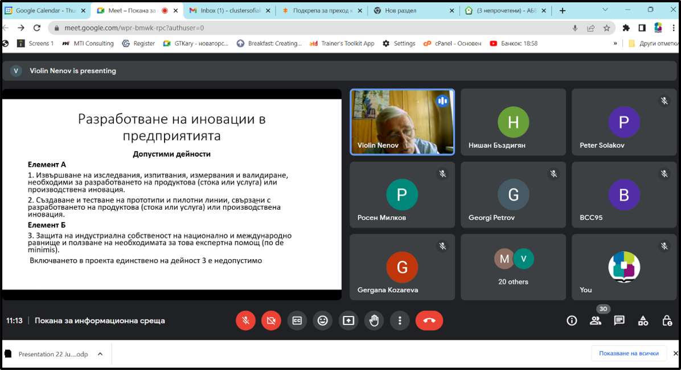This screenshot has width=681, height=370.
Task: Select the Росен Милков participant tile
Action: pos(402,195)
